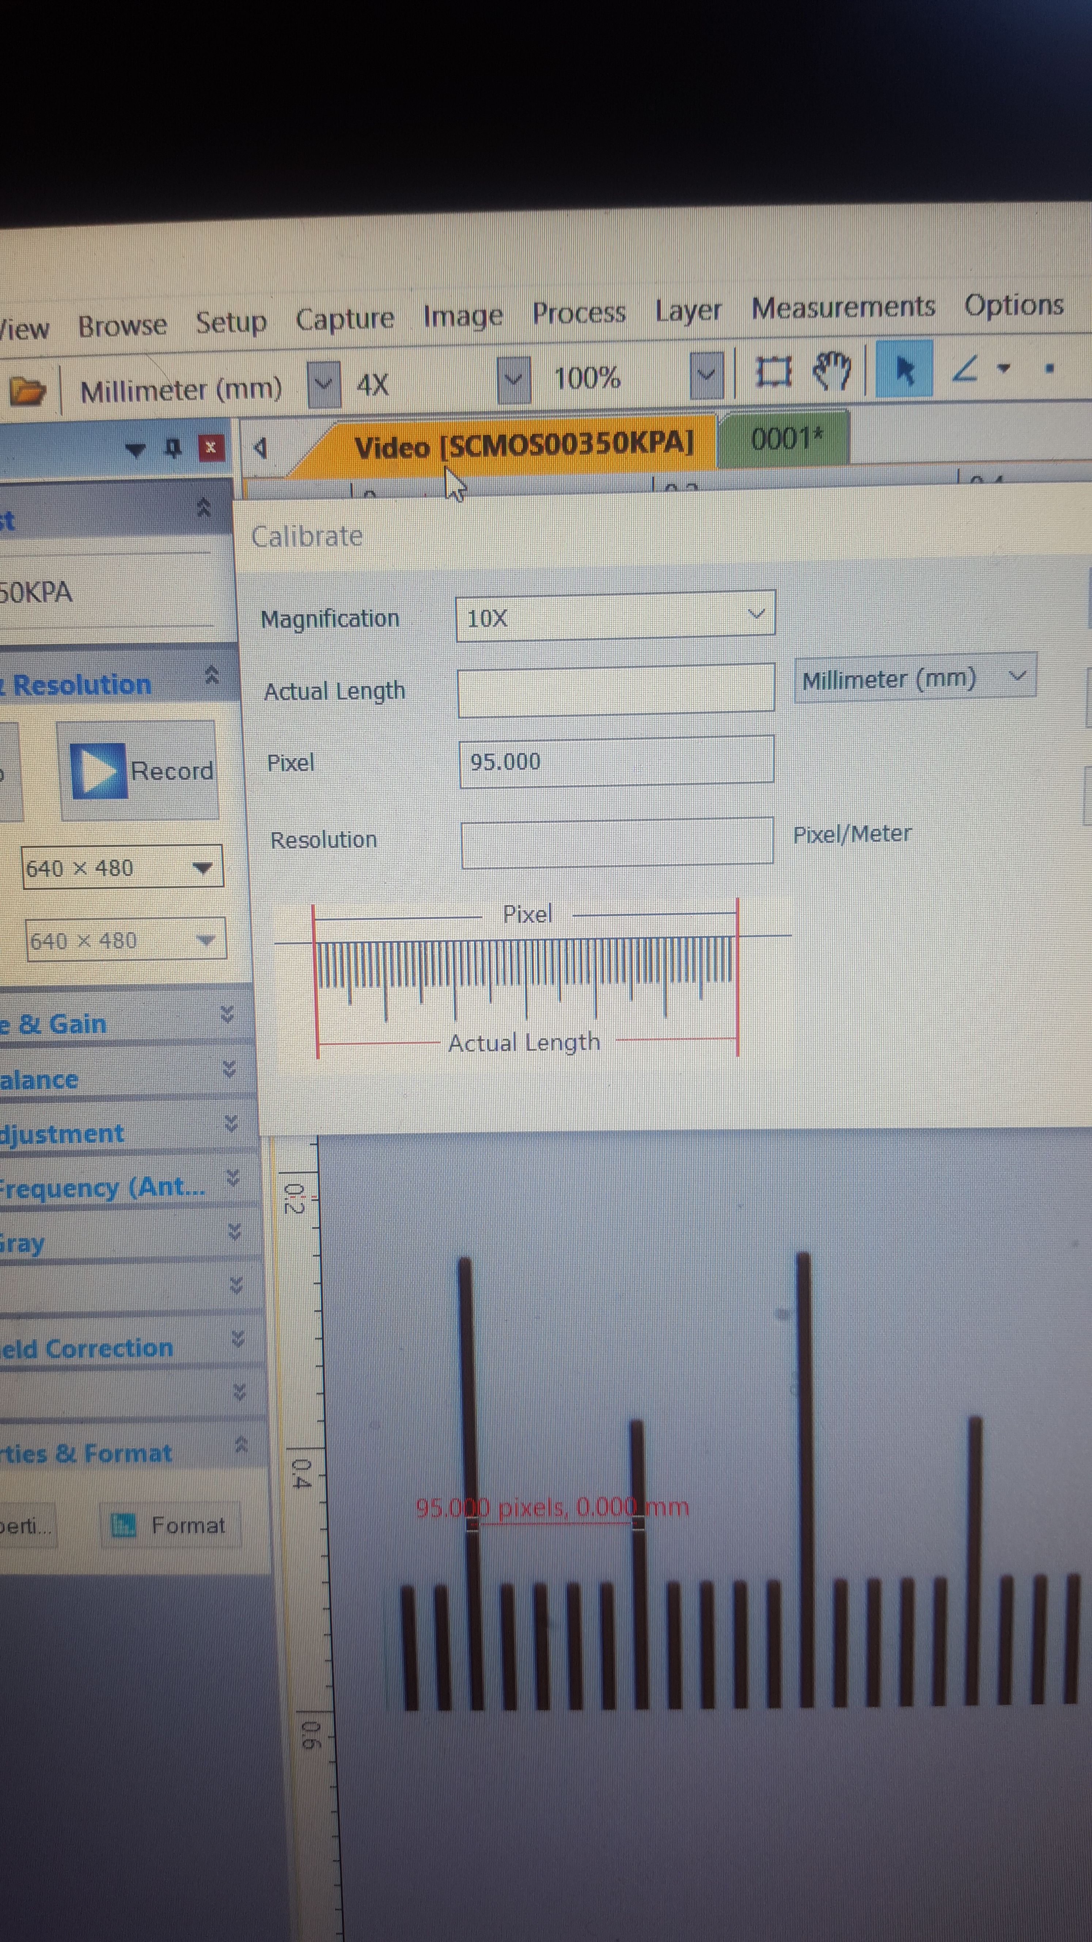Collapse the Properties & Format section
Image resolution: width=1092 pixels, height=1942 pixels.
241,1444
